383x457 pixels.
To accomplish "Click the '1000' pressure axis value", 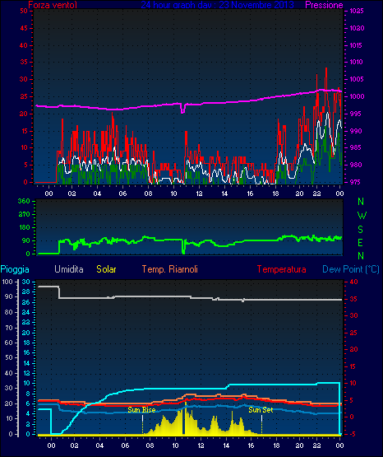I will coord(357,97).
